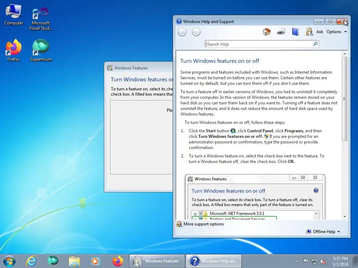The width and height of the screenshot is (358, 268).
Task: Launch Internet Explorer from taskbar
Action: point(31,261)
